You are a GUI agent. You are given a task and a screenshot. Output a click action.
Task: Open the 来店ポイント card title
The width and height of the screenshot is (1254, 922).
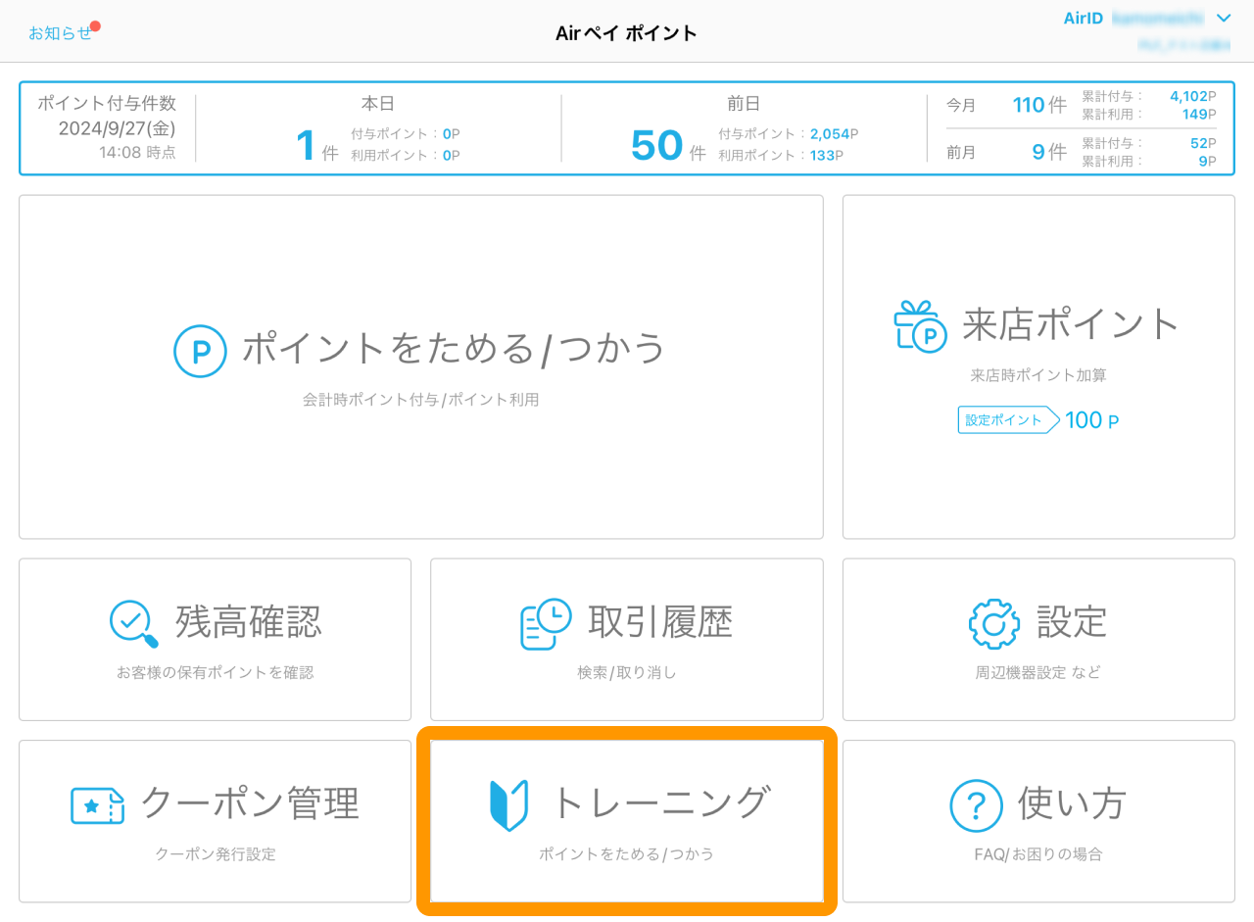[x=1071, y=323]
